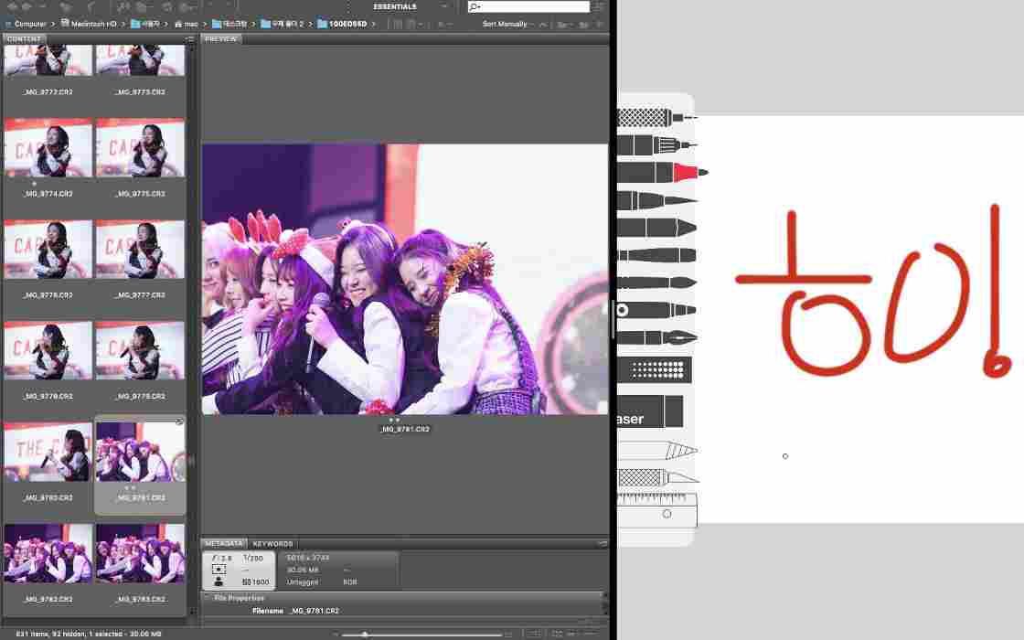Select the _MG_9780.CR2 thumbnail
The height and width of the screenshot is (640, 1024).
[x=48, y=450]
